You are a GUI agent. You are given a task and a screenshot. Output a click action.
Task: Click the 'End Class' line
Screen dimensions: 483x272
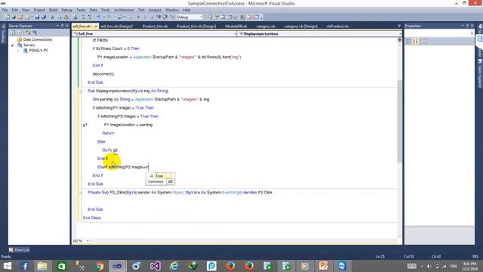[x=92, y=218]
